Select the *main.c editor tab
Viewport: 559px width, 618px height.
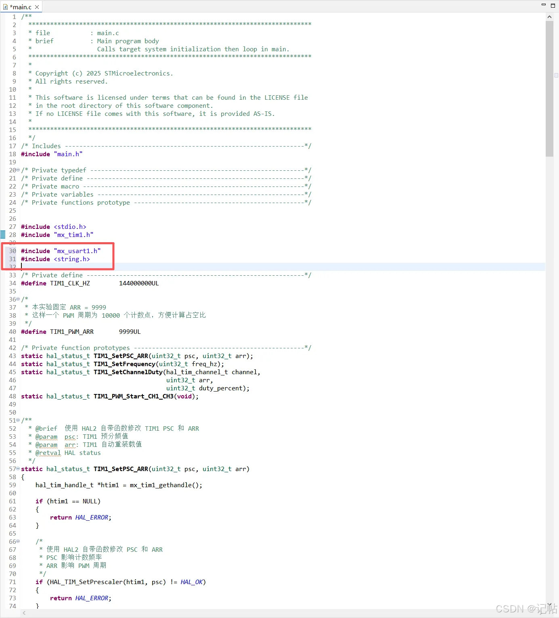[21, 7]
